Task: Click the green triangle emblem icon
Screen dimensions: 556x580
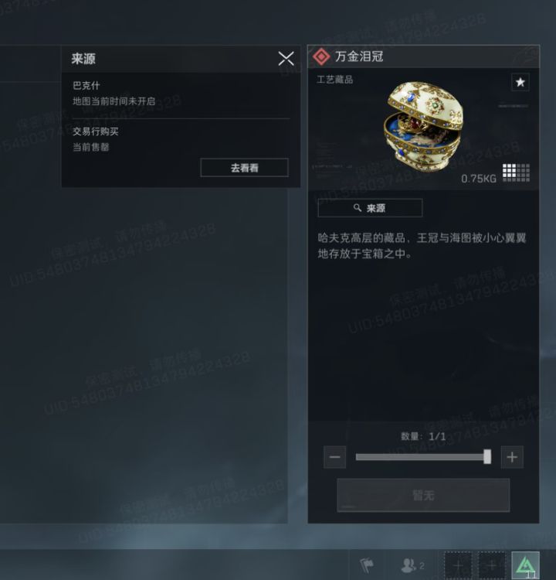Action: click(525, 565)
